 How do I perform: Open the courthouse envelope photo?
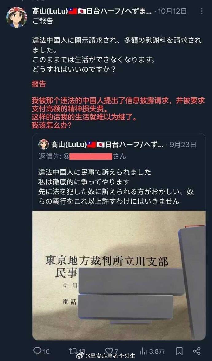pos(119,275)
